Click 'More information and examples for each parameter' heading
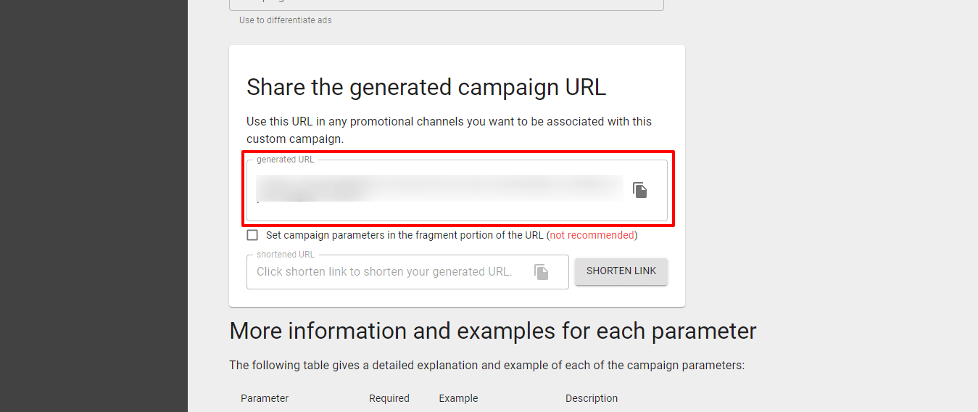978x412 pixels. (493, 331)
